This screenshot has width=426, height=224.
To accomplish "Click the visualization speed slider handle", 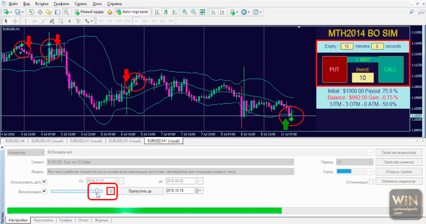I will click(x=97, y=191).
